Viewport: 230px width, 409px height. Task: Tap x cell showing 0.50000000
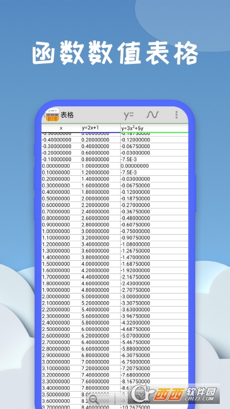(61, 198)
